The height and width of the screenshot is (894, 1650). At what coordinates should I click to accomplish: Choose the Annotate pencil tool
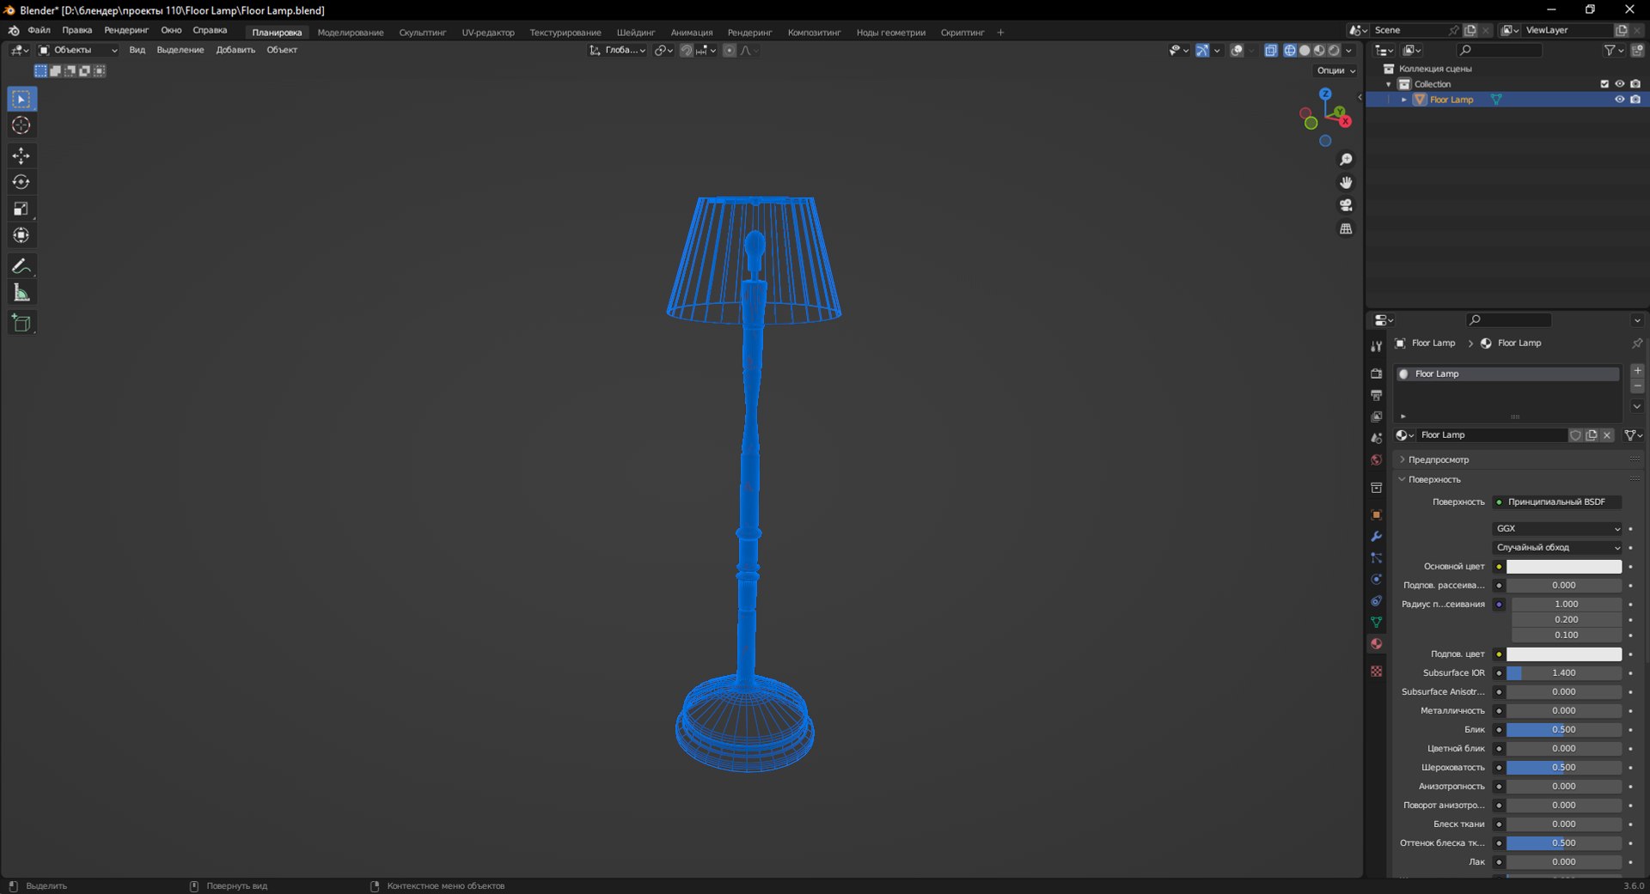click(x=21, y=266)
